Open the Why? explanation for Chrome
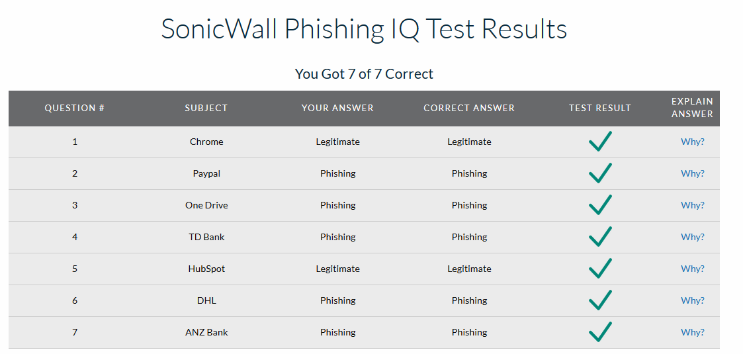This screenshot has height=354, width=743. [692, 142]
